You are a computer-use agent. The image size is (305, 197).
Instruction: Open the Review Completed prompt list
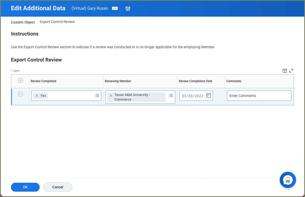pos(97,95)
